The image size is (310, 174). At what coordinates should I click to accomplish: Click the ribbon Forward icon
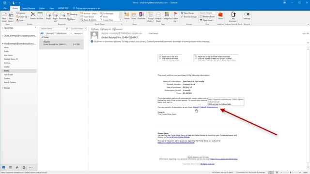point(62,16)
